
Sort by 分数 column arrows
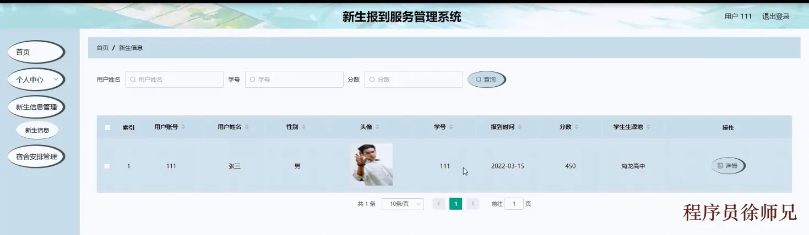pos(577,127)
